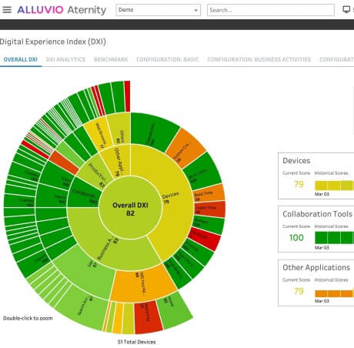Select the orange System Crashes segment
This screenshot has height=348, width=354.
tap(185, 148)
